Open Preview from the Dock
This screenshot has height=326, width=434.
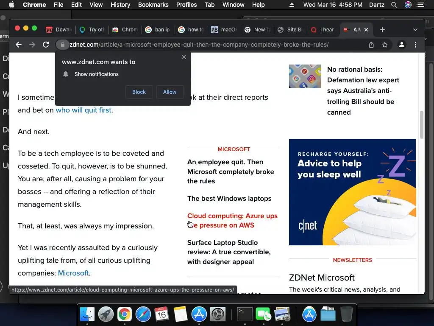(282, 315)
